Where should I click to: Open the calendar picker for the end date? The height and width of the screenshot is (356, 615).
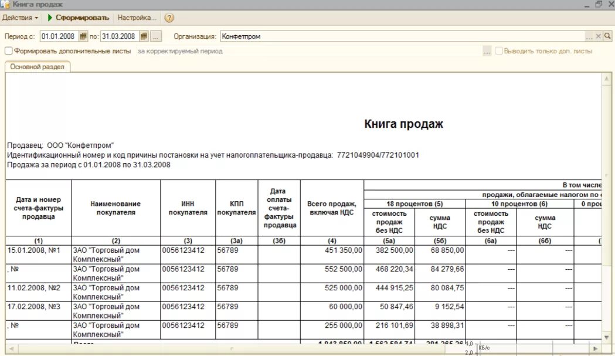pyautogui.click(x=144, y=36)
